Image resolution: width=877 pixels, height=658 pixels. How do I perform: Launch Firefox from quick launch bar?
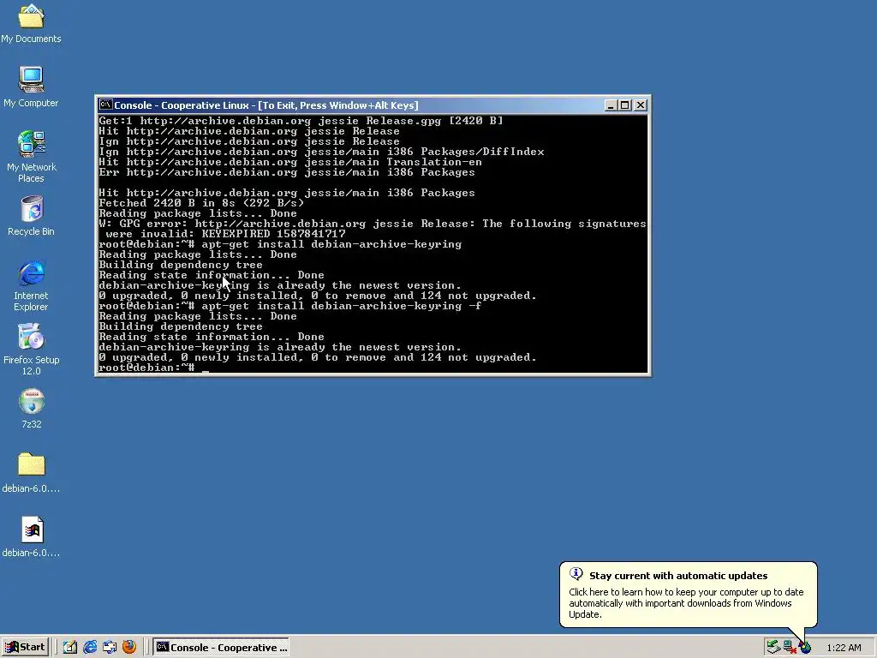(x=129, y=648)
